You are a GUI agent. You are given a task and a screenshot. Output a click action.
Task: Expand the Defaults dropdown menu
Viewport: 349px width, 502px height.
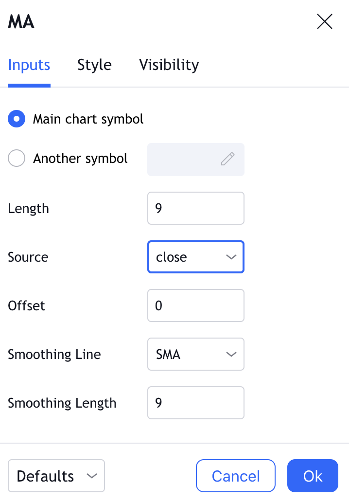coord(56,476)
